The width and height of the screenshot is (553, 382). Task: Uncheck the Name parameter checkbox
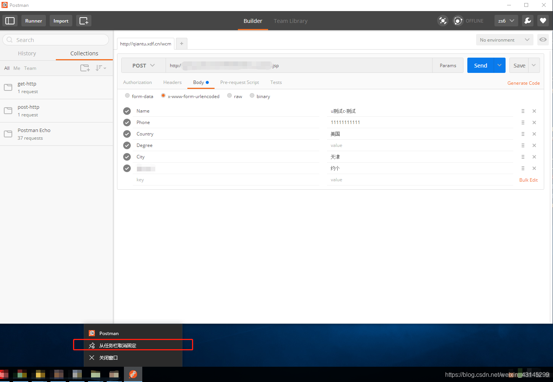pos(127,111)
